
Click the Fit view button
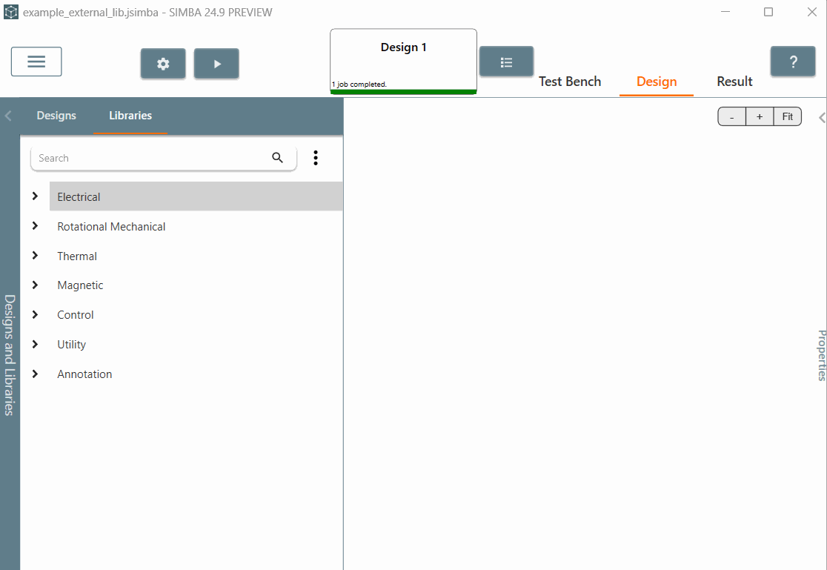[x=787, y=117]
